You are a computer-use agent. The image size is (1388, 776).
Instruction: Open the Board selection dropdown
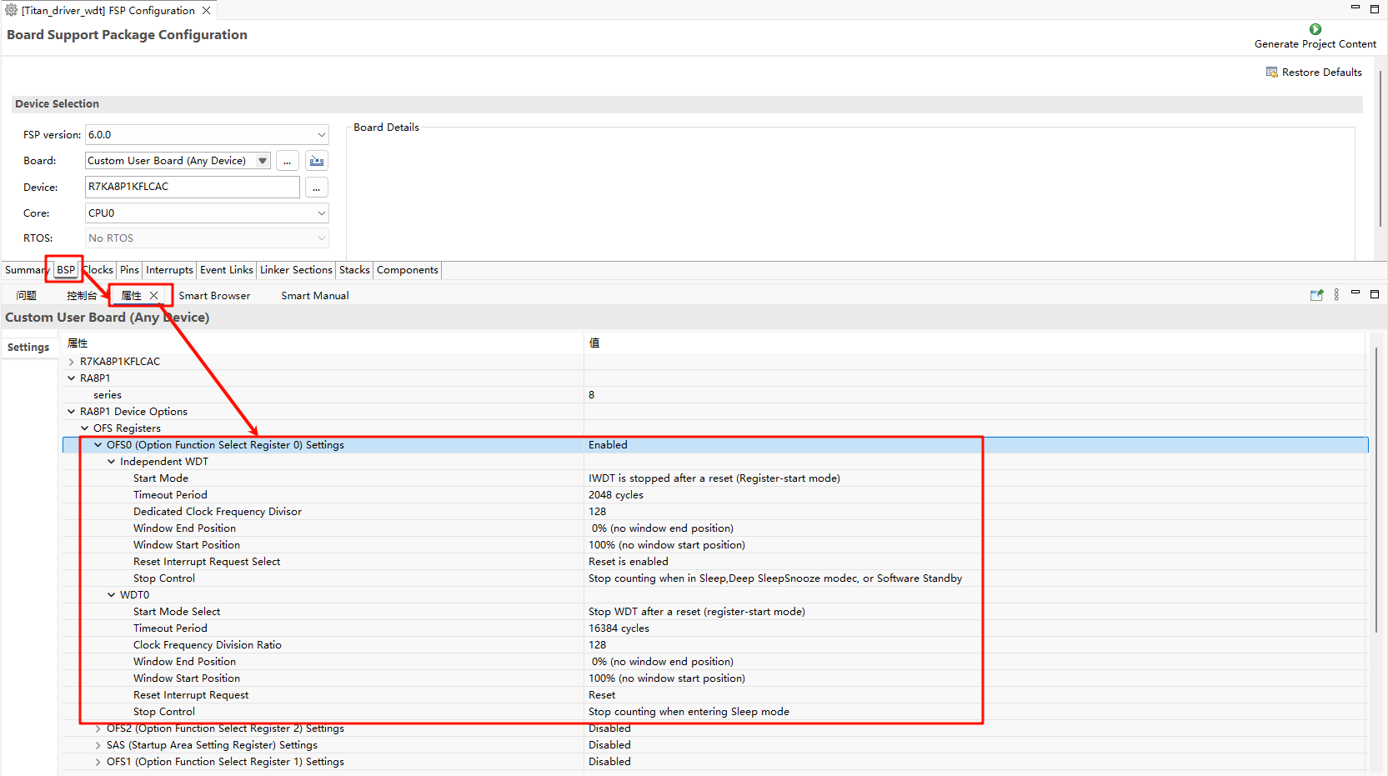(x=263, y=161)
